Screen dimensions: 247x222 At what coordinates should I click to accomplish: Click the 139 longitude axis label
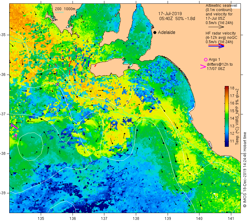168,219
